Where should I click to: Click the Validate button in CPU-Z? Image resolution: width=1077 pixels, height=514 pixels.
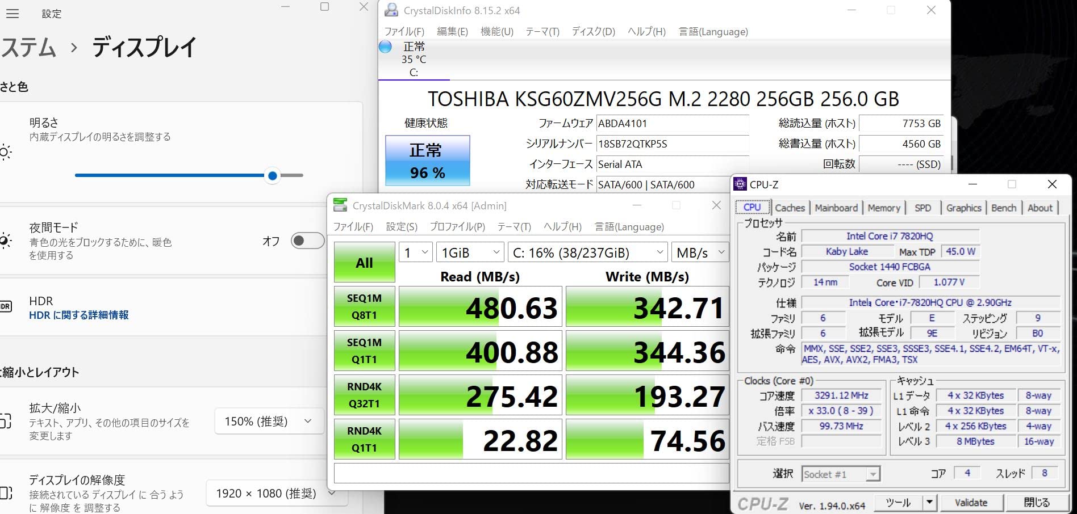tap(971, 502)
